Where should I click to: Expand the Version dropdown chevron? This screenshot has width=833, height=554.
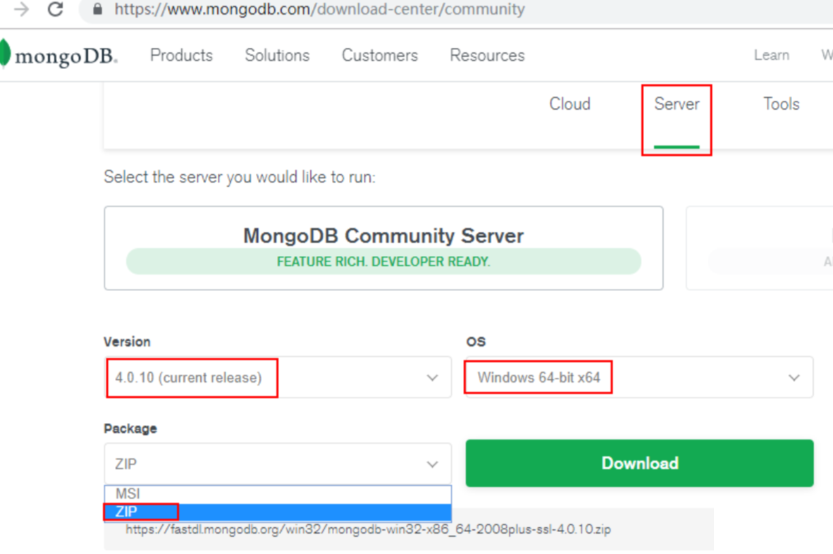click(433, 378)
